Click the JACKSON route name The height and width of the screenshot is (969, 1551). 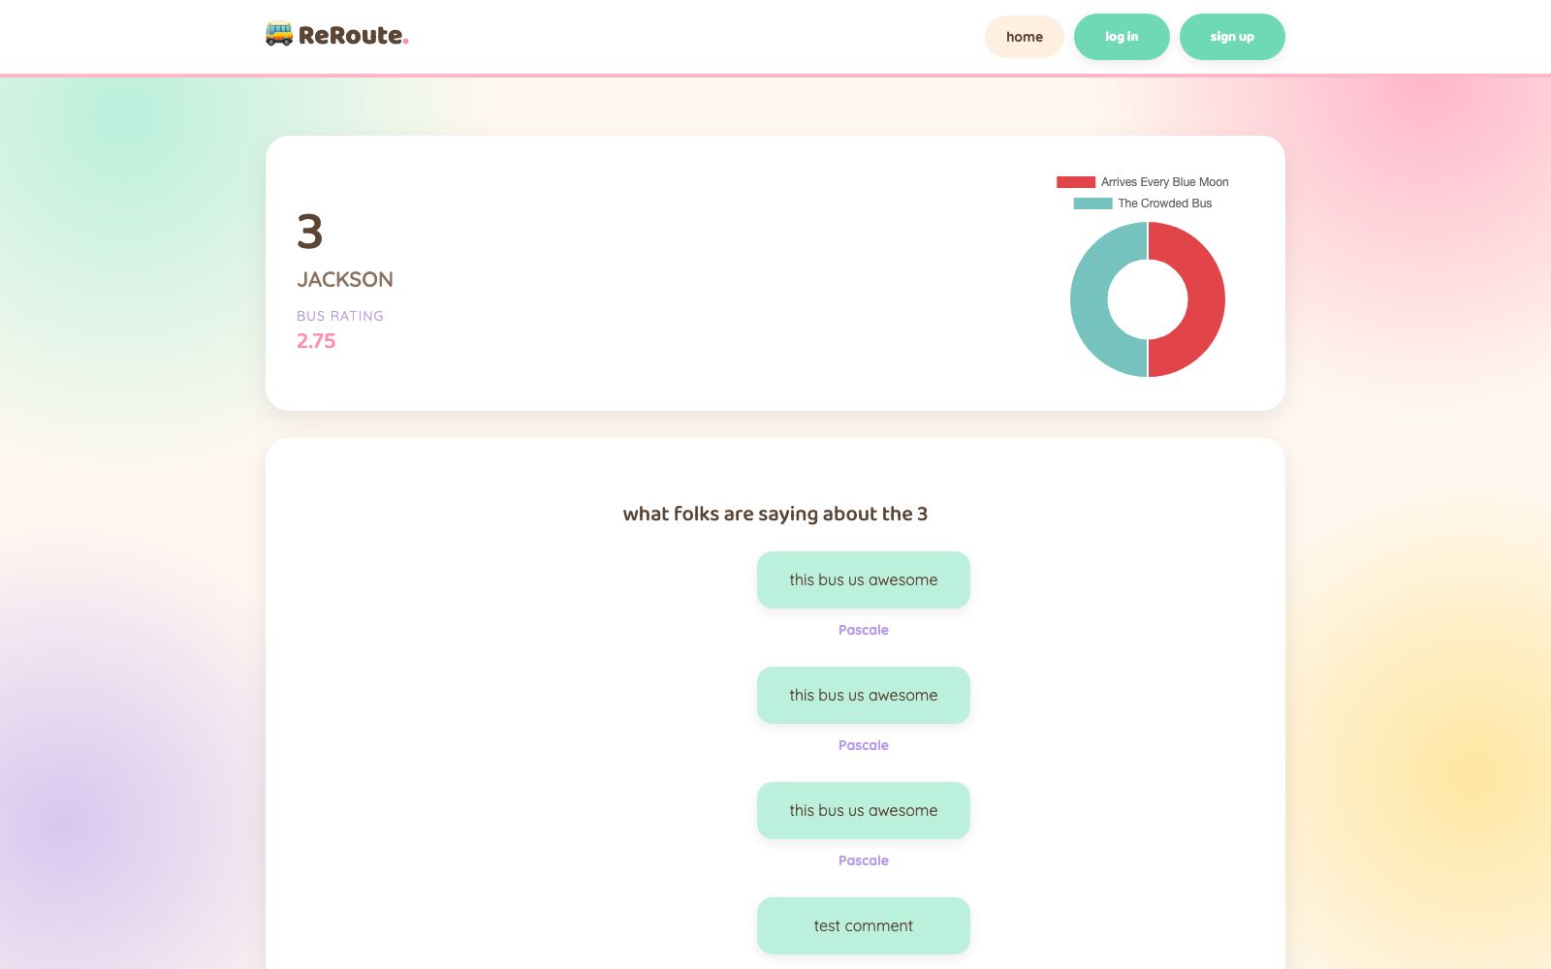[345, 279]
